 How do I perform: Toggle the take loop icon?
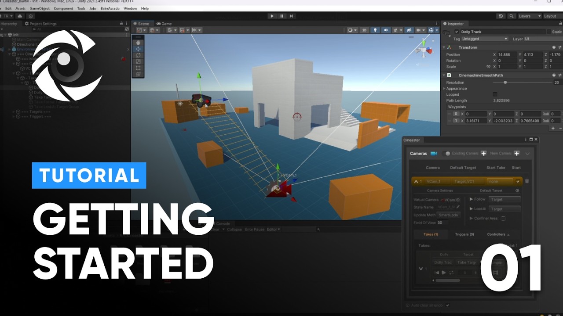click(x=451, y=273)
